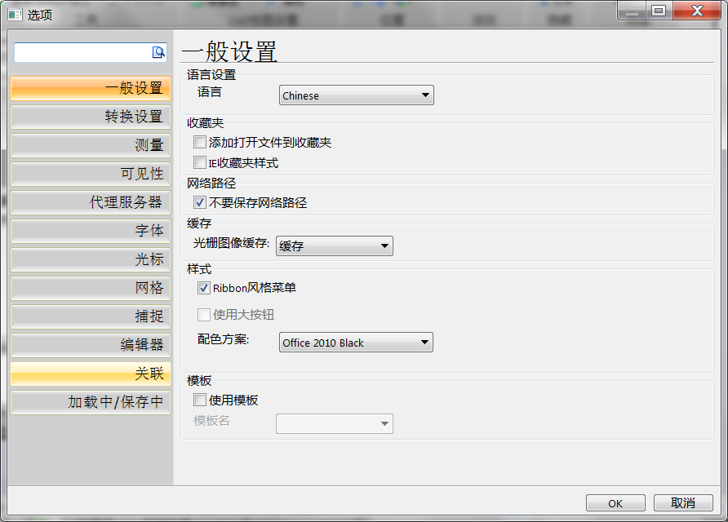Enable the 使用模板 checkbox

[200, 400]
